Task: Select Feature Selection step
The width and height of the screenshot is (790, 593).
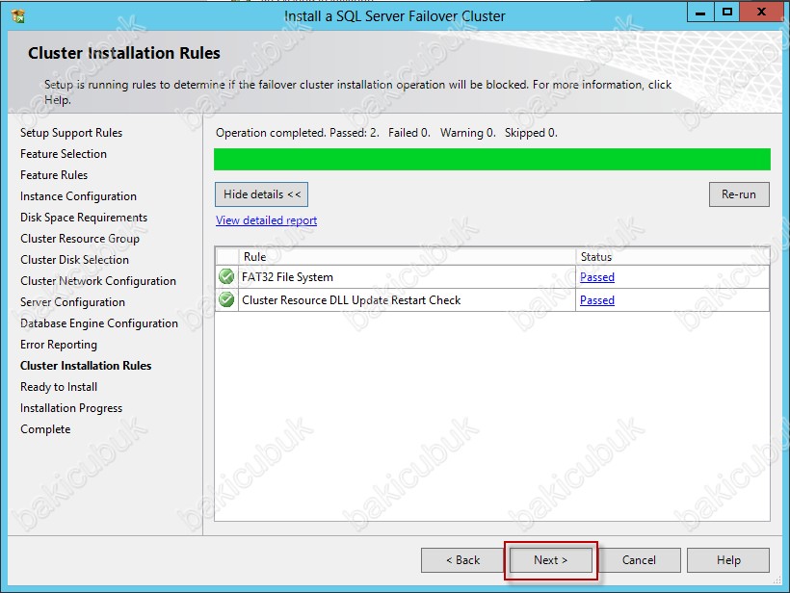Action: pyautogui.click(x=64, y=153)
